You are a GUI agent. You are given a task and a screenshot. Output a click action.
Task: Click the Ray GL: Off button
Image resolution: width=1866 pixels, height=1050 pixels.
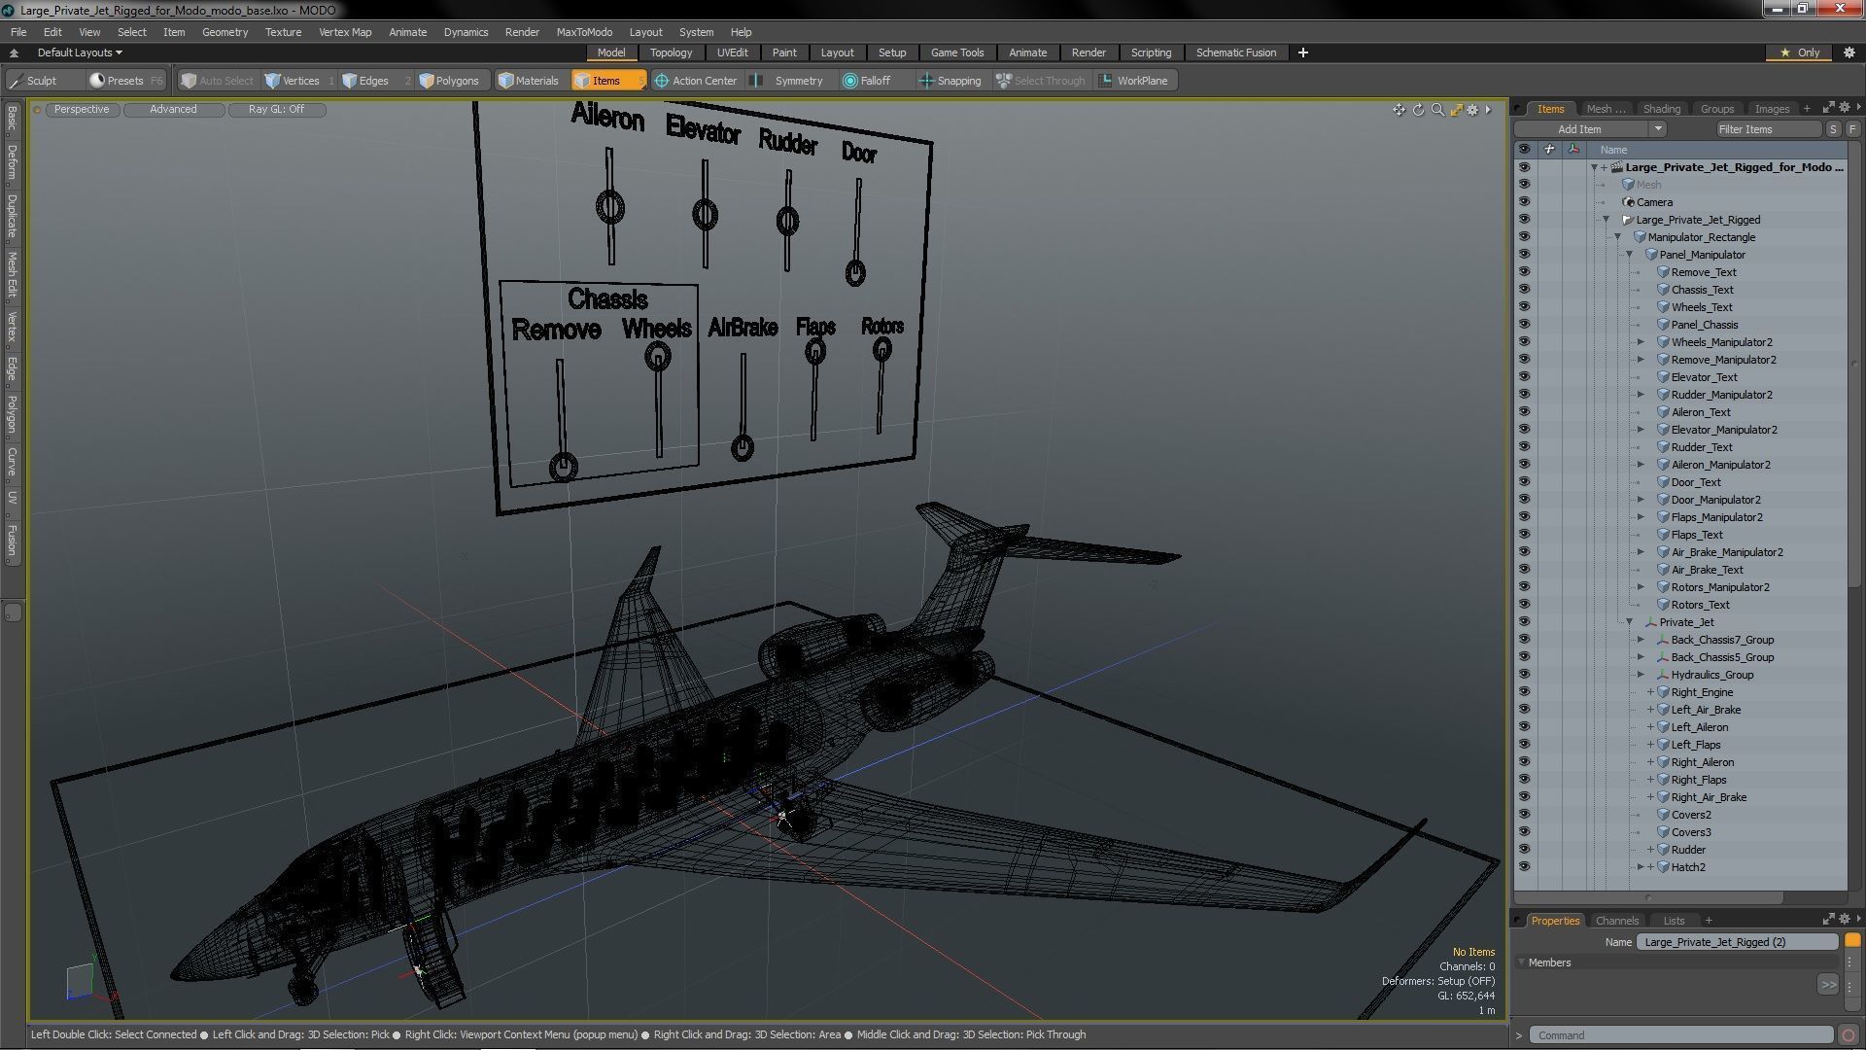click(276, 110)
